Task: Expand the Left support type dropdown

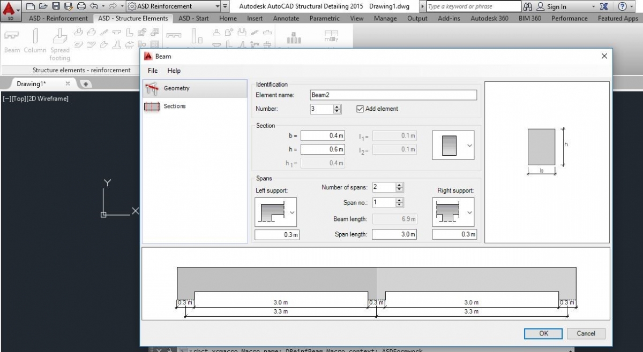Action: point(292,212)
